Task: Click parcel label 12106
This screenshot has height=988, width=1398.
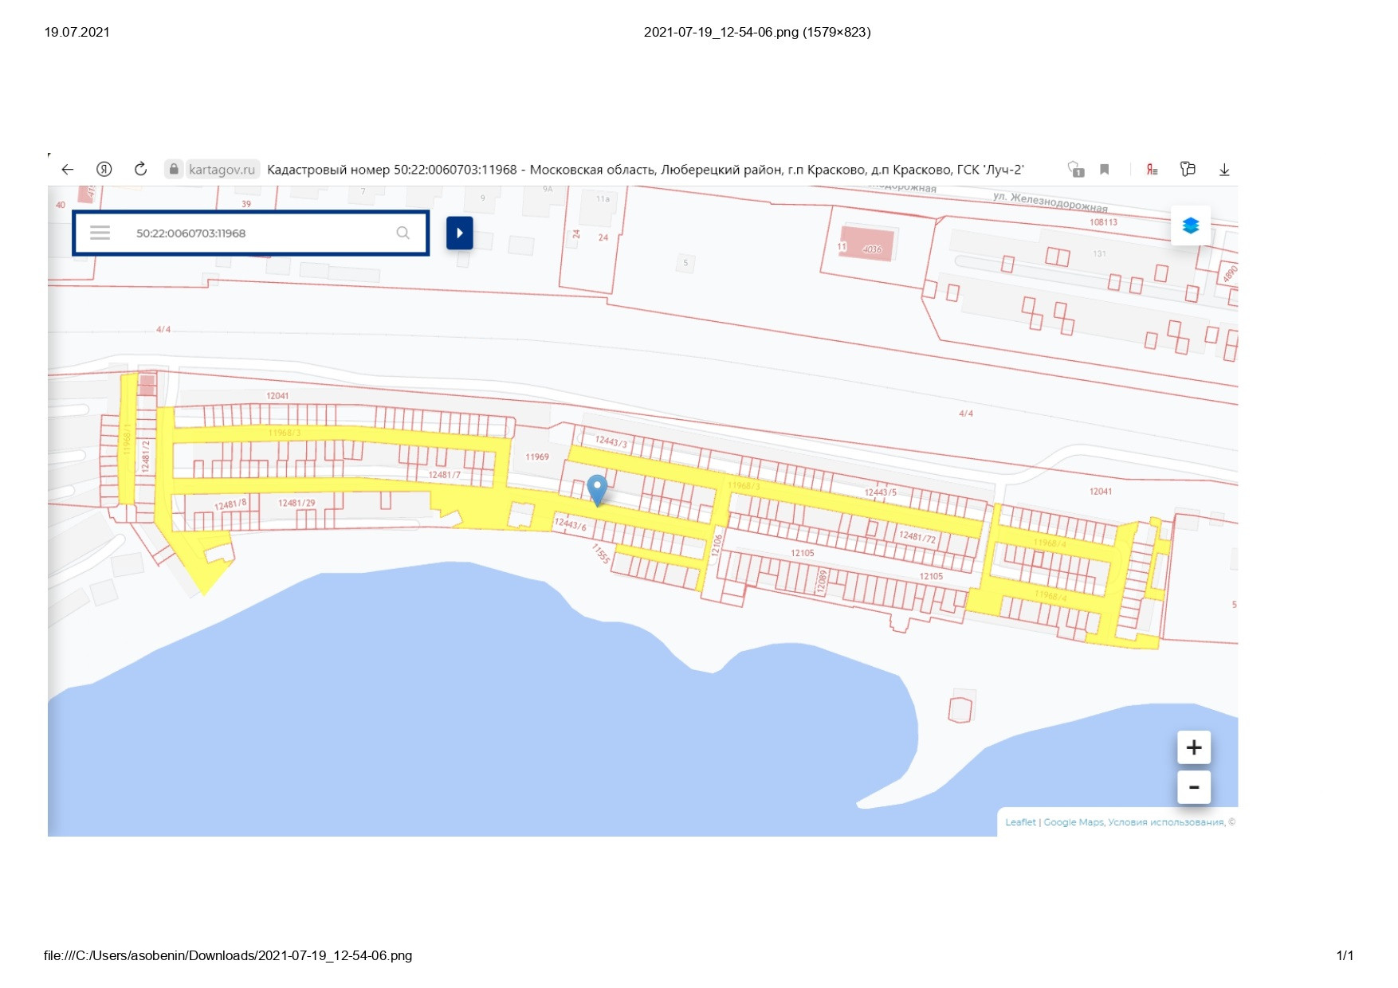Action: point(717,545)
